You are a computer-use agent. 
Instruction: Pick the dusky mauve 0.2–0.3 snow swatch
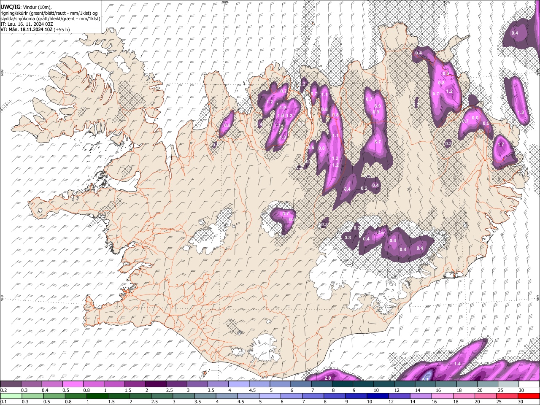[x=11, y=384]
